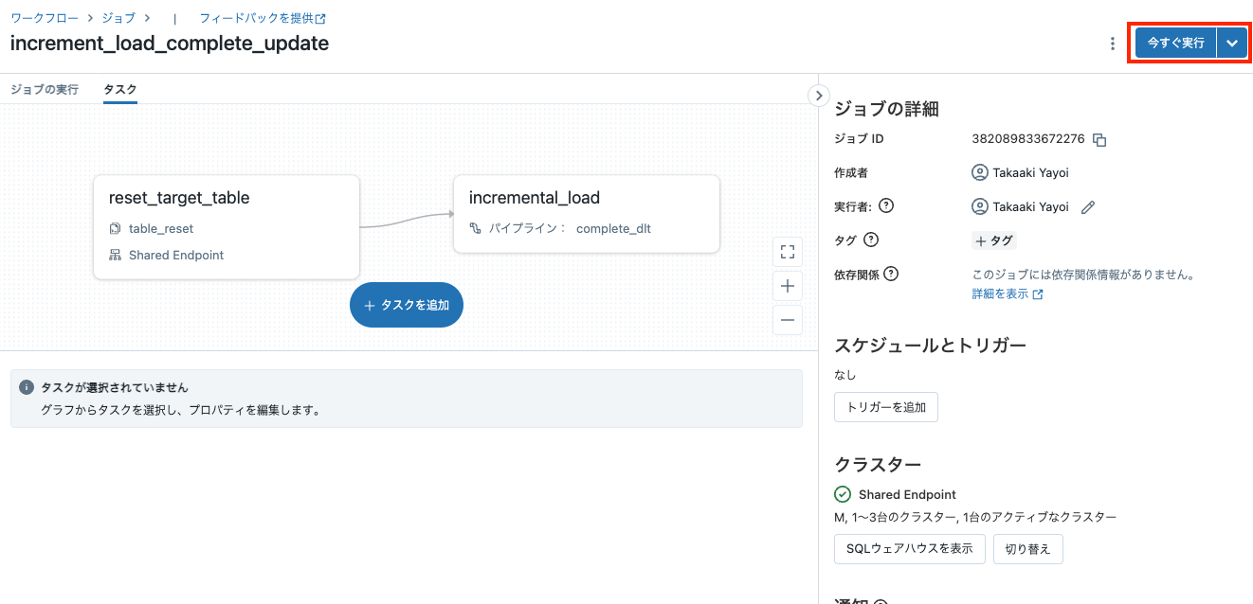
Task: Zoom out of the task graph with the minus icon
Action: point(787,320)
